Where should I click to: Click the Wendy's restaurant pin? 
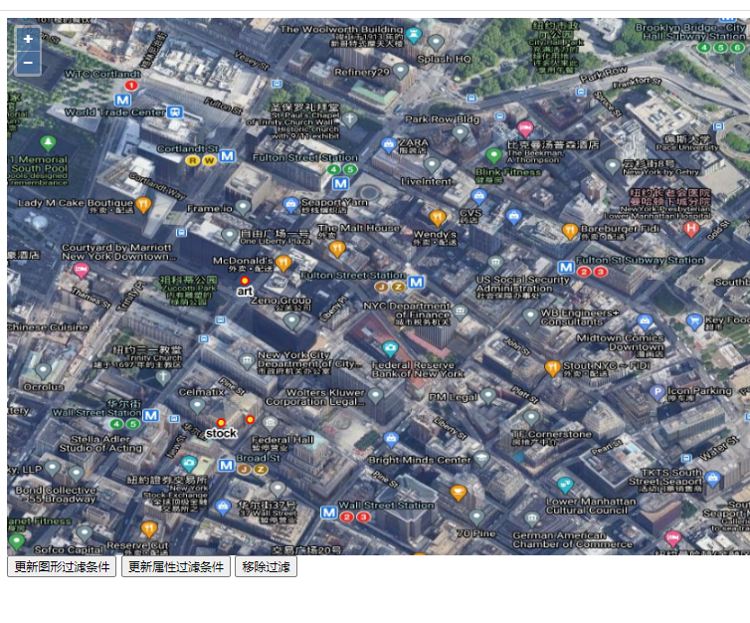(x=438, y=218)
